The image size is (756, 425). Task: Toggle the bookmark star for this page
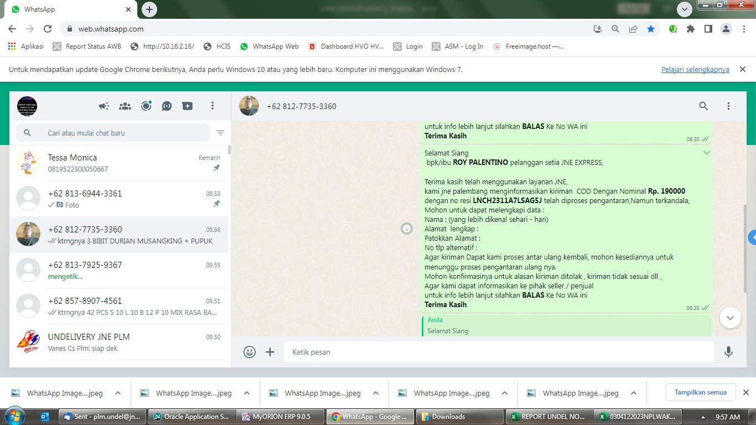[651, 29]
